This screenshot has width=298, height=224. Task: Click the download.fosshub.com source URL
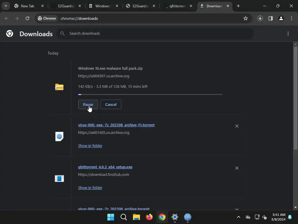click(x=103, y=174)
